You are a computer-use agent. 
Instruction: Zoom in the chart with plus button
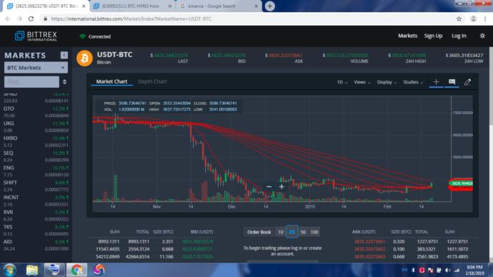(282, 186)
